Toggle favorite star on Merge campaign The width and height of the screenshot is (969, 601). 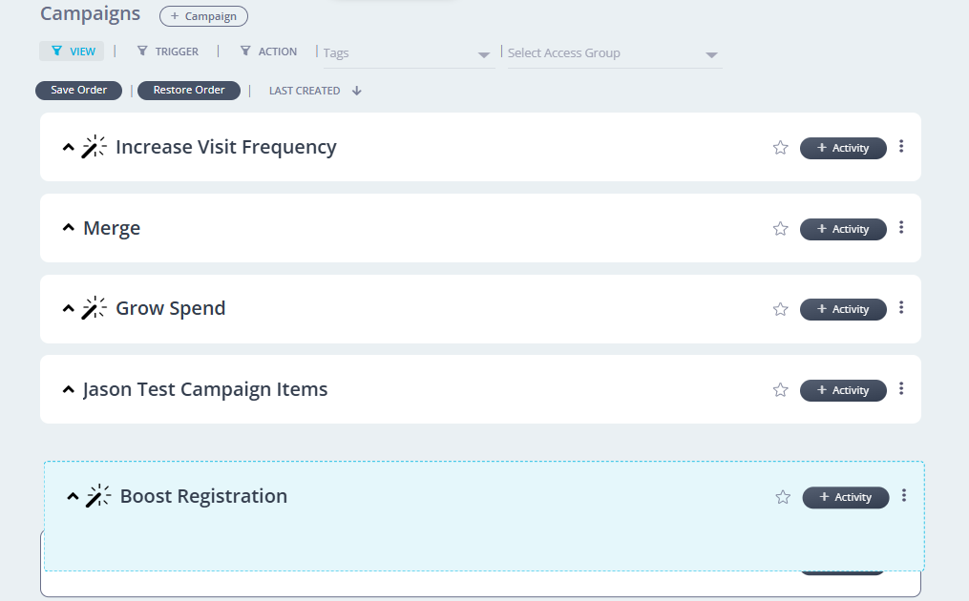tap(780, 229)
